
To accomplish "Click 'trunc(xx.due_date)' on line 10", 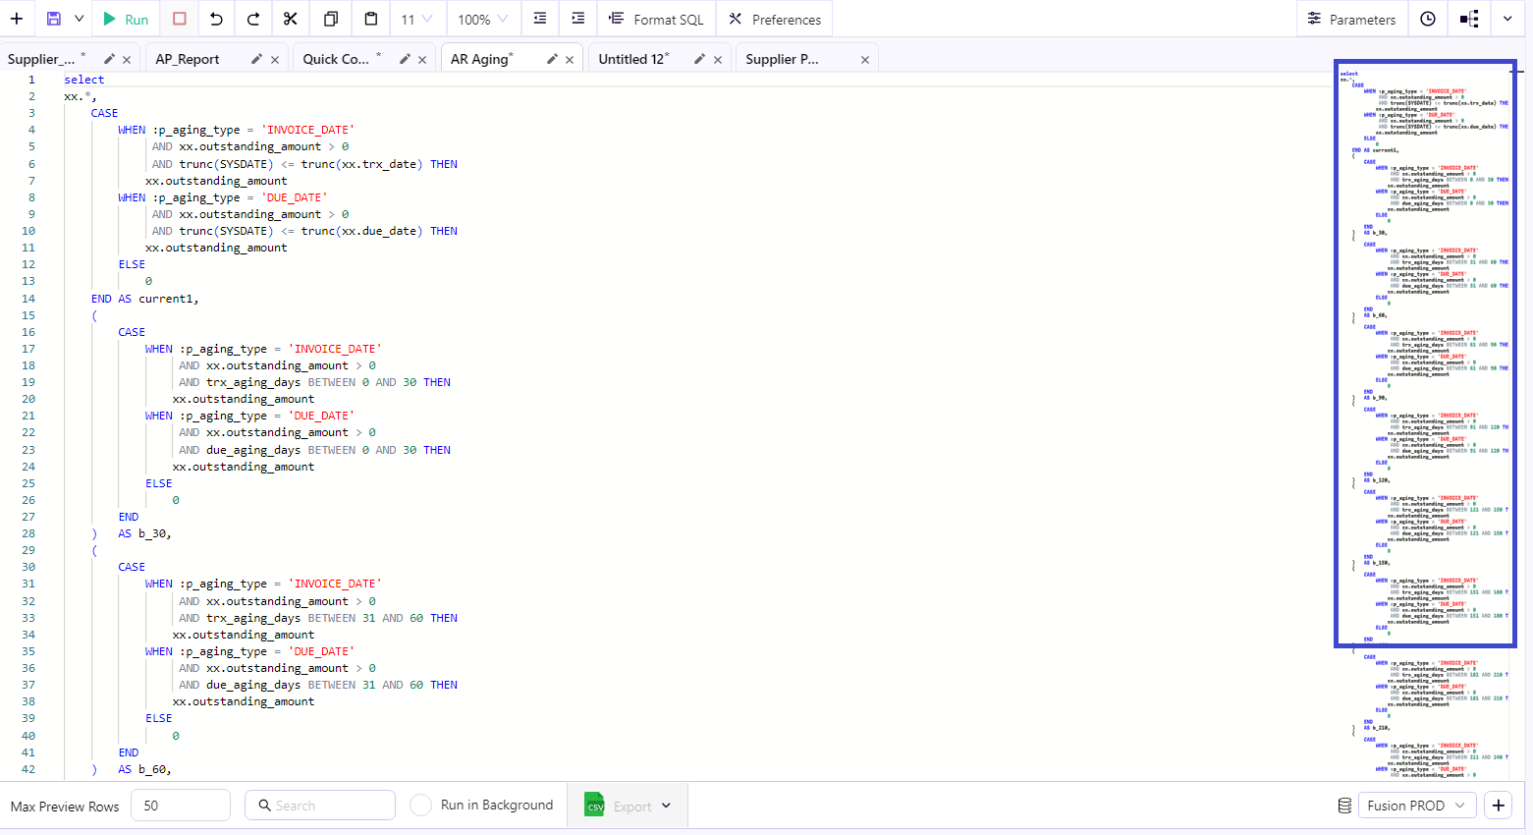I will tap(362, 231).
